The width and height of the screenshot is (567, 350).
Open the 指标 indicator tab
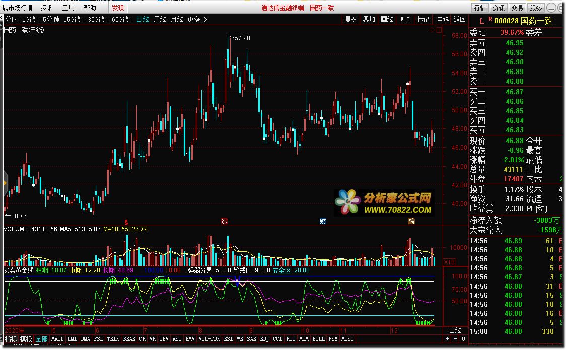click(x=11, y=339)
